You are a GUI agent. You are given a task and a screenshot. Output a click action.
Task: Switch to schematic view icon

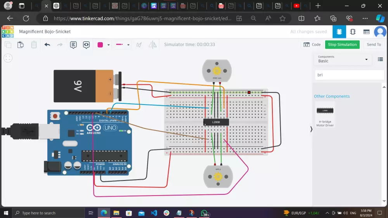tap(353, 32)
